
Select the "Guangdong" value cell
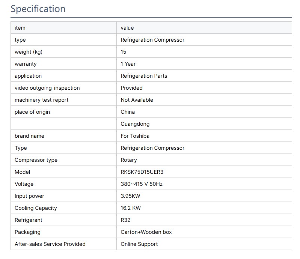[x=135, y=124]
